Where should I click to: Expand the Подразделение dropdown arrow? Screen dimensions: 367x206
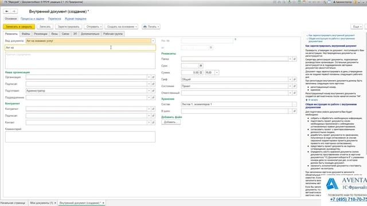(x=149, y=97)
